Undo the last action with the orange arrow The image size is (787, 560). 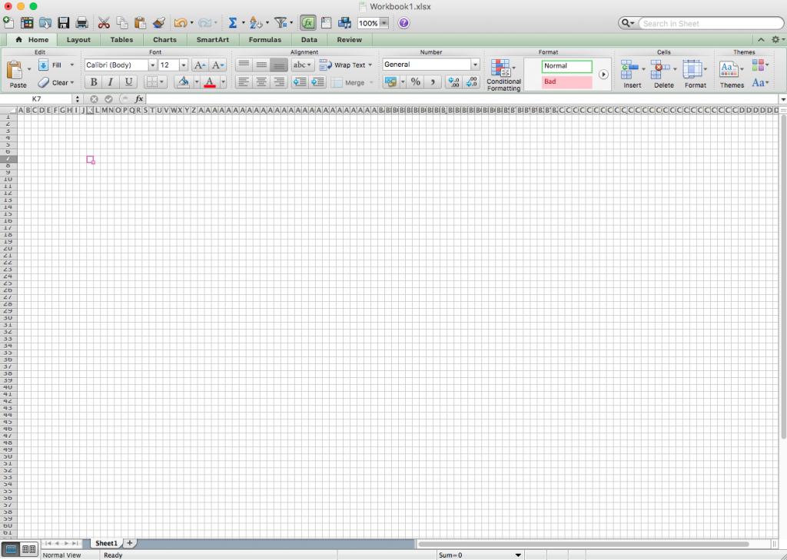tap(181, 22)
